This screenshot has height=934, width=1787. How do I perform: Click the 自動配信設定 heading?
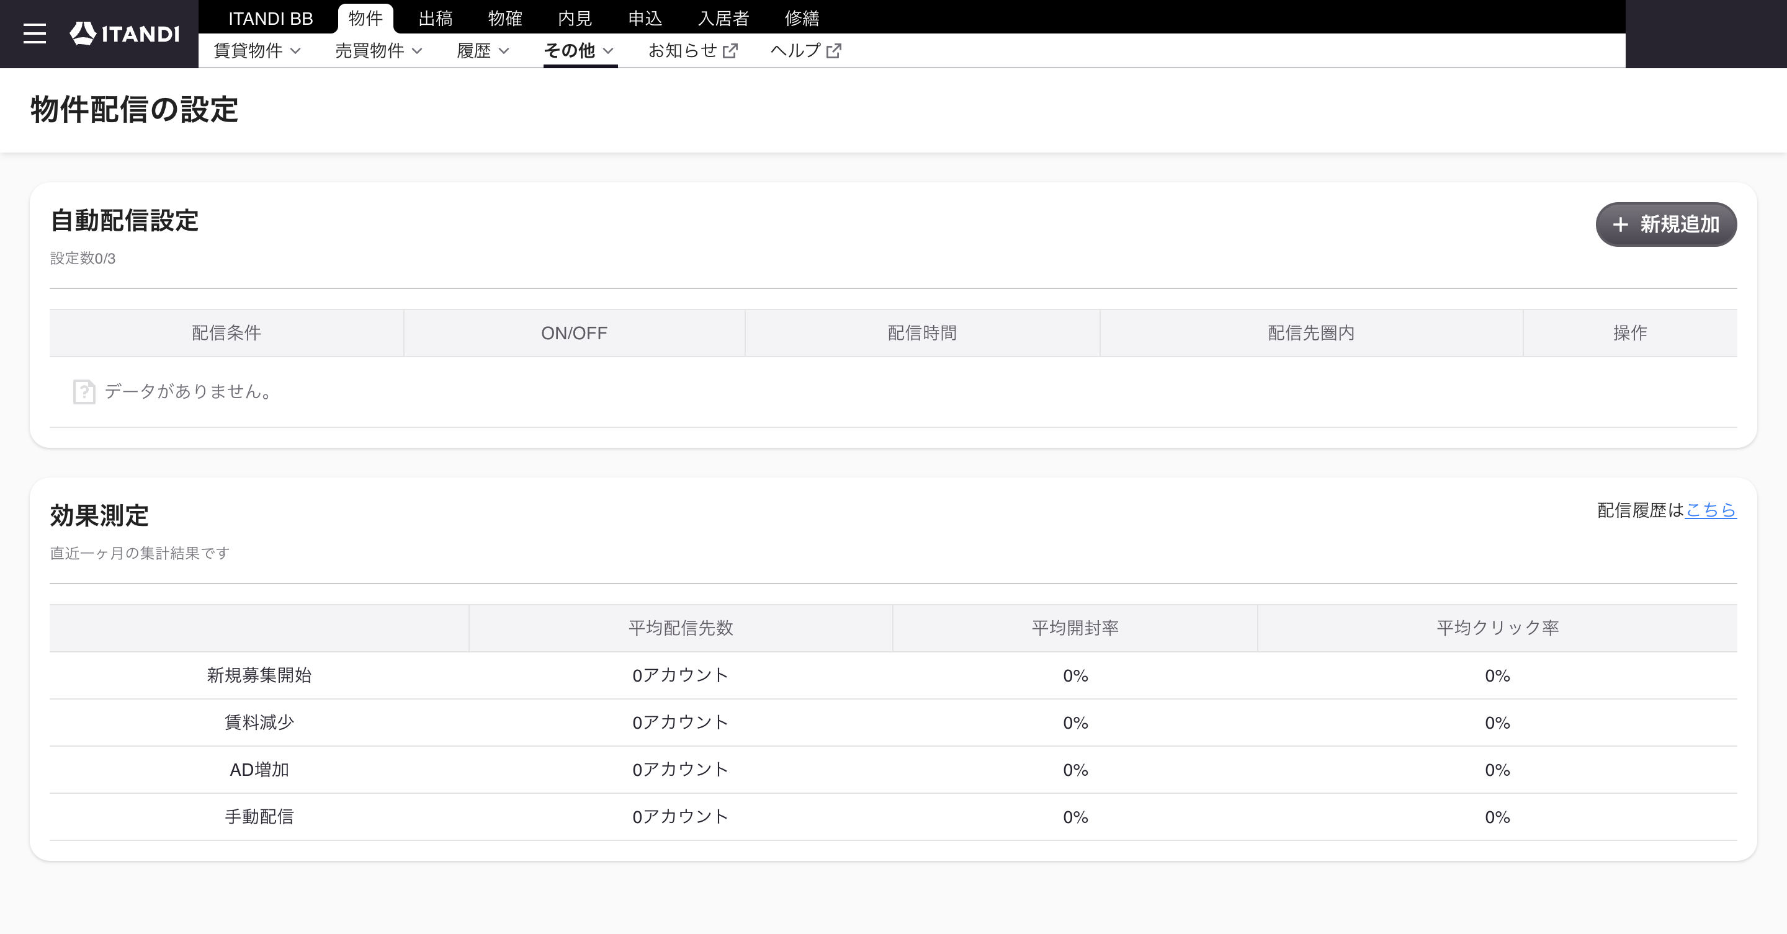(124, 221)
